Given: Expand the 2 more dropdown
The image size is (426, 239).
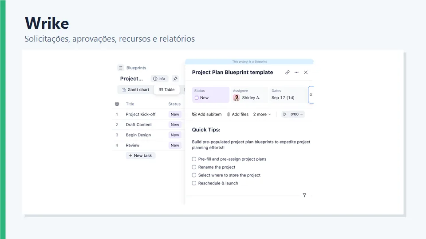Looking at the screenshot, I should (x=262, y=114).
